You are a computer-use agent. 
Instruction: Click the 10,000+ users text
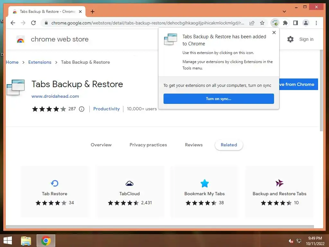click(x=142, y=109)
